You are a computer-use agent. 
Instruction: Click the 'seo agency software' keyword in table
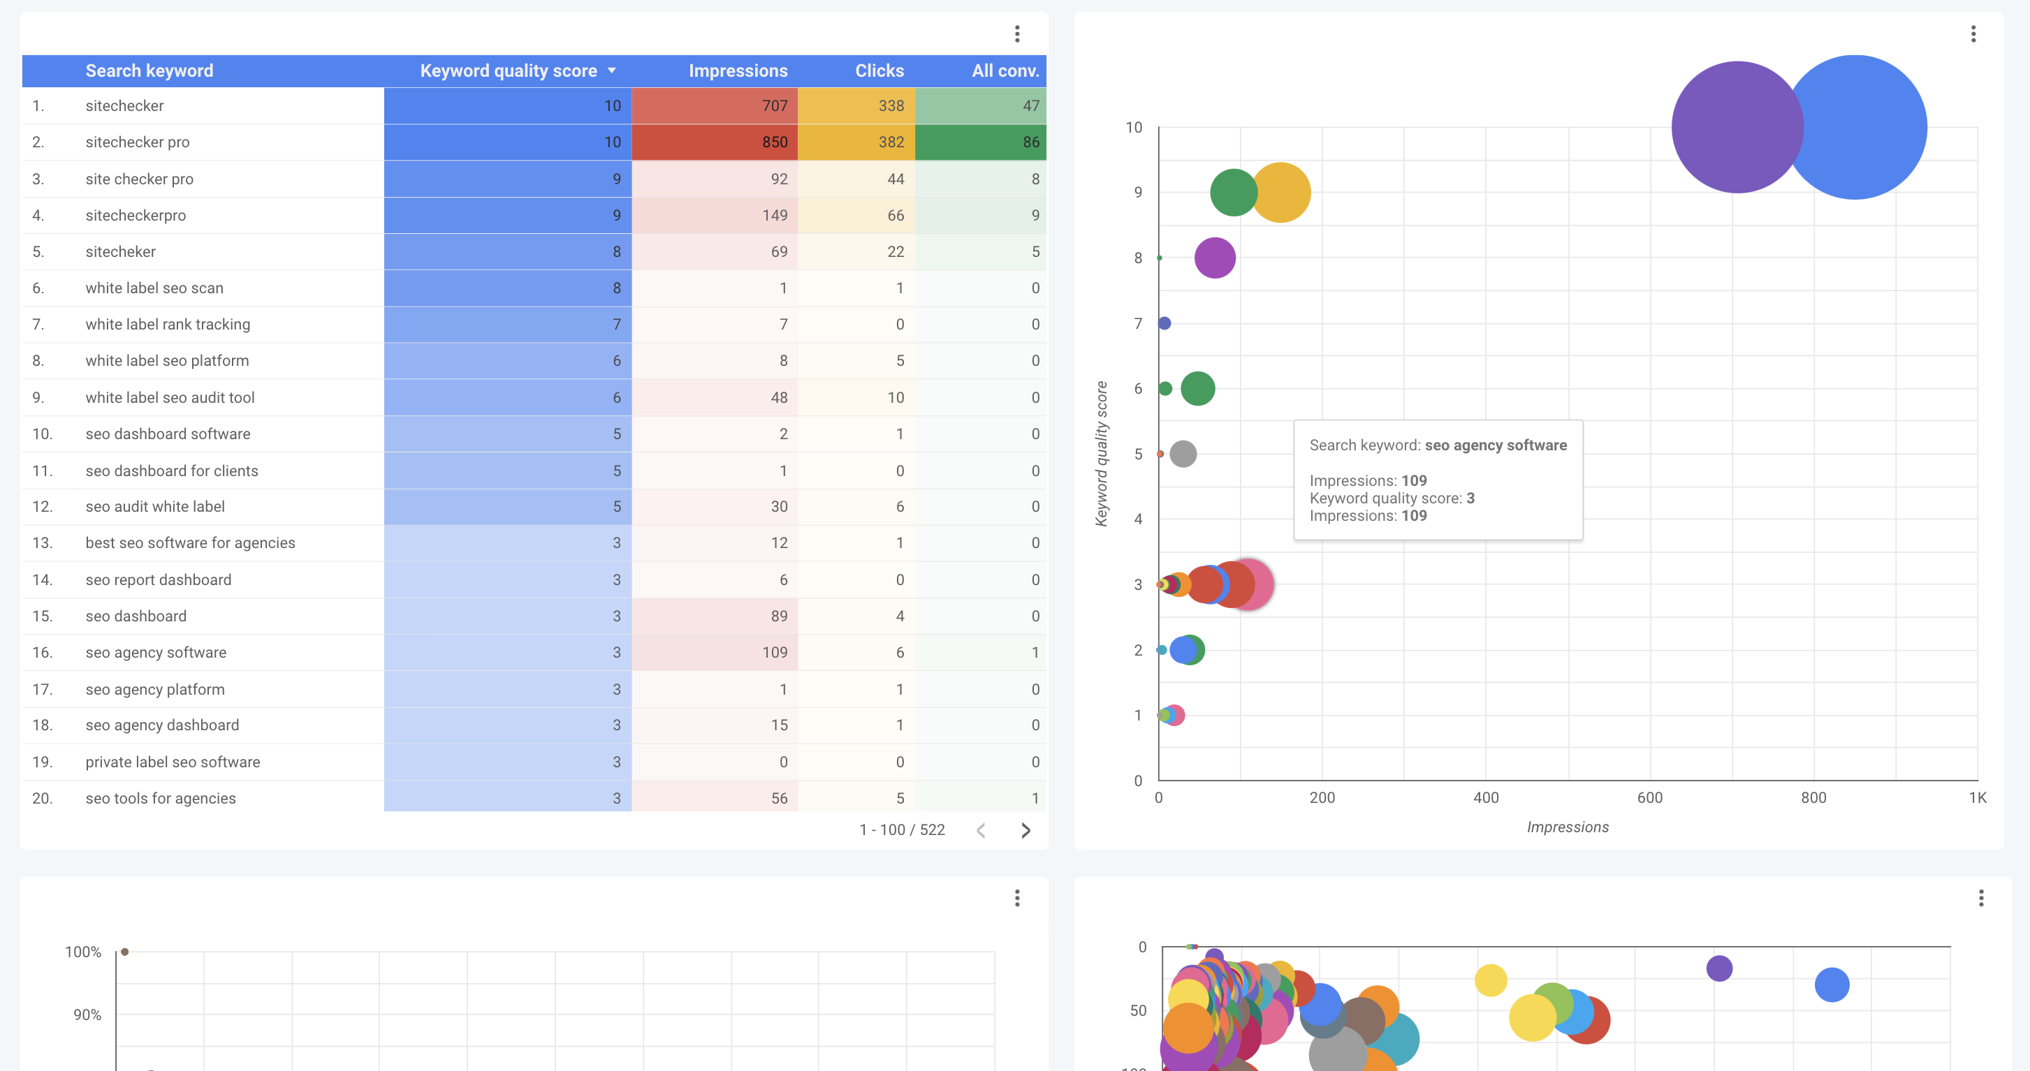pyautogui.click(x=156, y=652)
